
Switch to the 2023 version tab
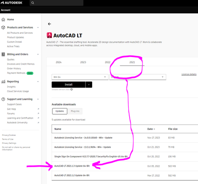tap(83, 62)
